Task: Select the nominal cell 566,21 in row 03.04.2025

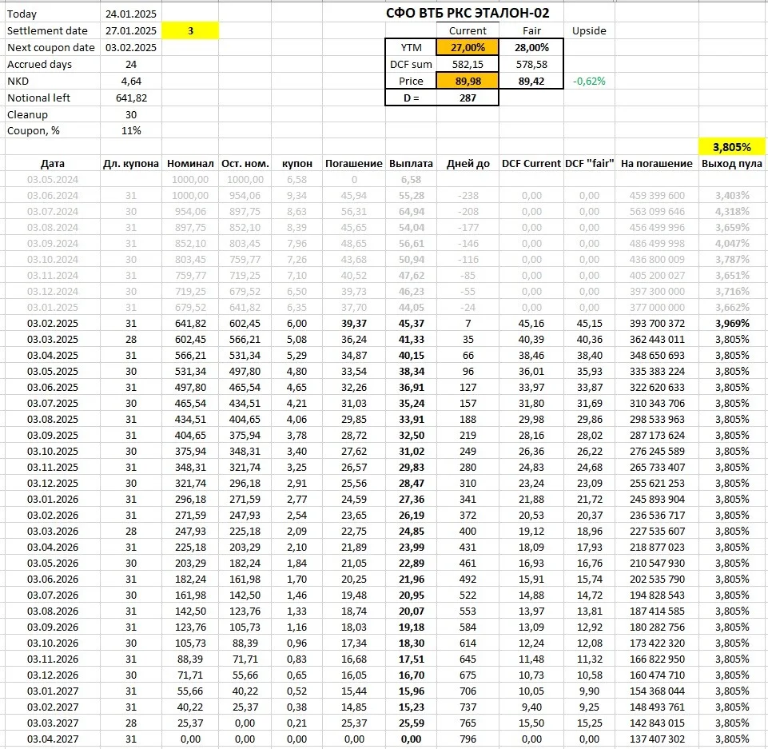Action: coord(190,356)
